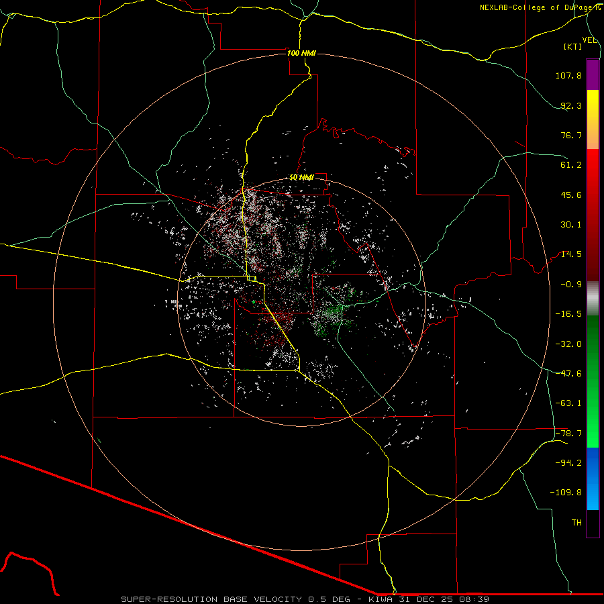
Task: Click the VEL label above the legend
Action: click(x=589, y=40)
